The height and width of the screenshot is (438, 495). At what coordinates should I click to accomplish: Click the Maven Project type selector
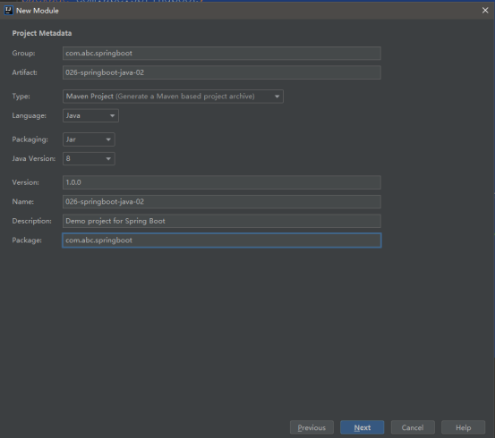(x=173, y=97)
